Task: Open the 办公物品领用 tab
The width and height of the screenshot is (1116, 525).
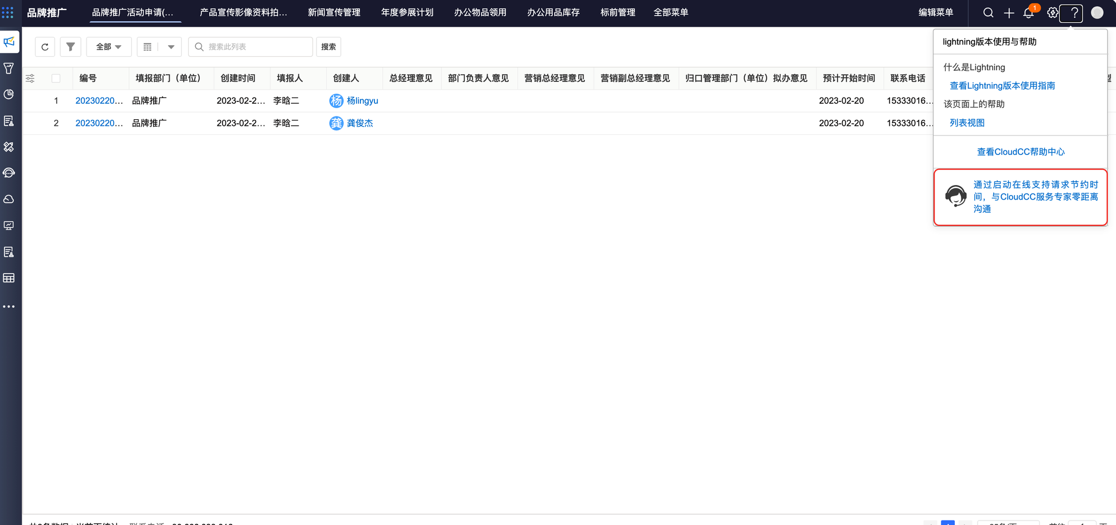Action: click(480, 12)
